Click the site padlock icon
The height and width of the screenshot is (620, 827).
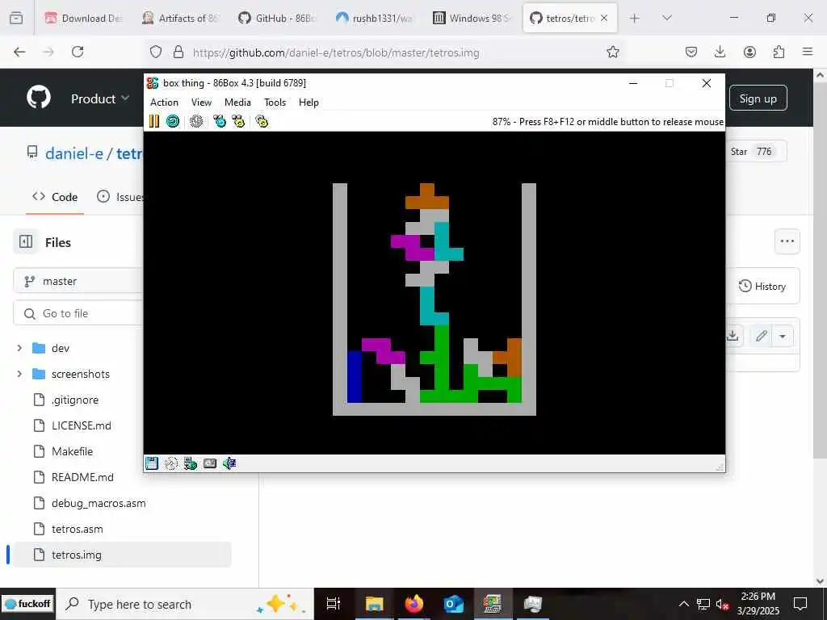(178, 52)
